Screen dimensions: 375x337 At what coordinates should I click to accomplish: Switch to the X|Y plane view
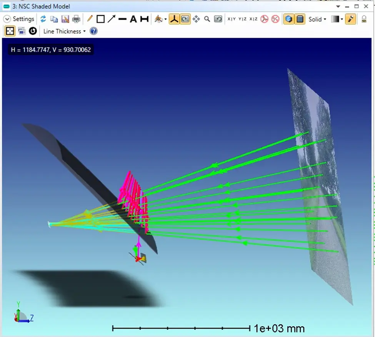tap(232, 19)
